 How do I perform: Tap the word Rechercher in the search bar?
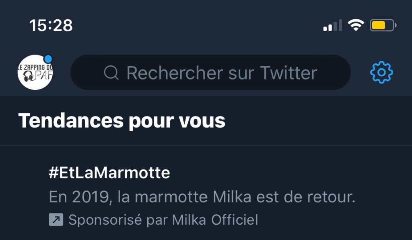[175, 73]
